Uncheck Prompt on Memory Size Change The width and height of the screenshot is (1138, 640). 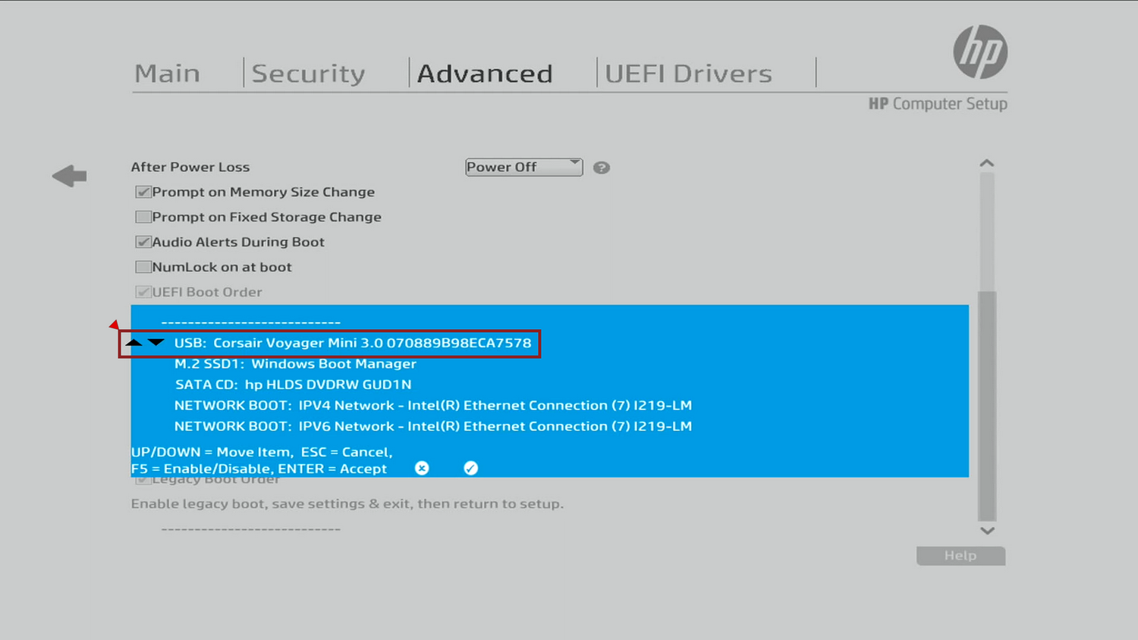[x=143, y=192]
